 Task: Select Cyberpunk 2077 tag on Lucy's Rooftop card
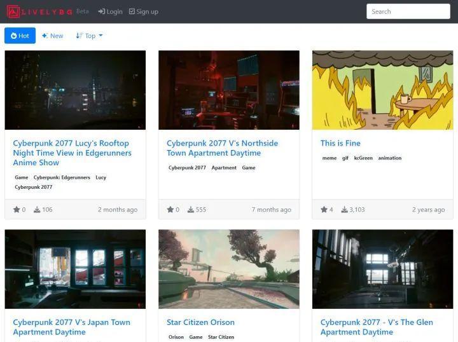(34, 187)
